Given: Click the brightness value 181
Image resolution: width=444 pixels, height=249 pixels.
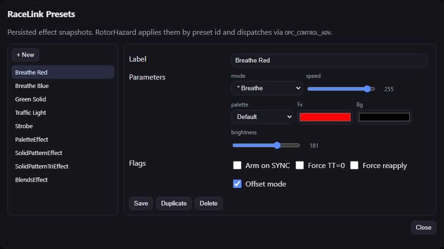Looking at the screenshot, I should point(314,146).
